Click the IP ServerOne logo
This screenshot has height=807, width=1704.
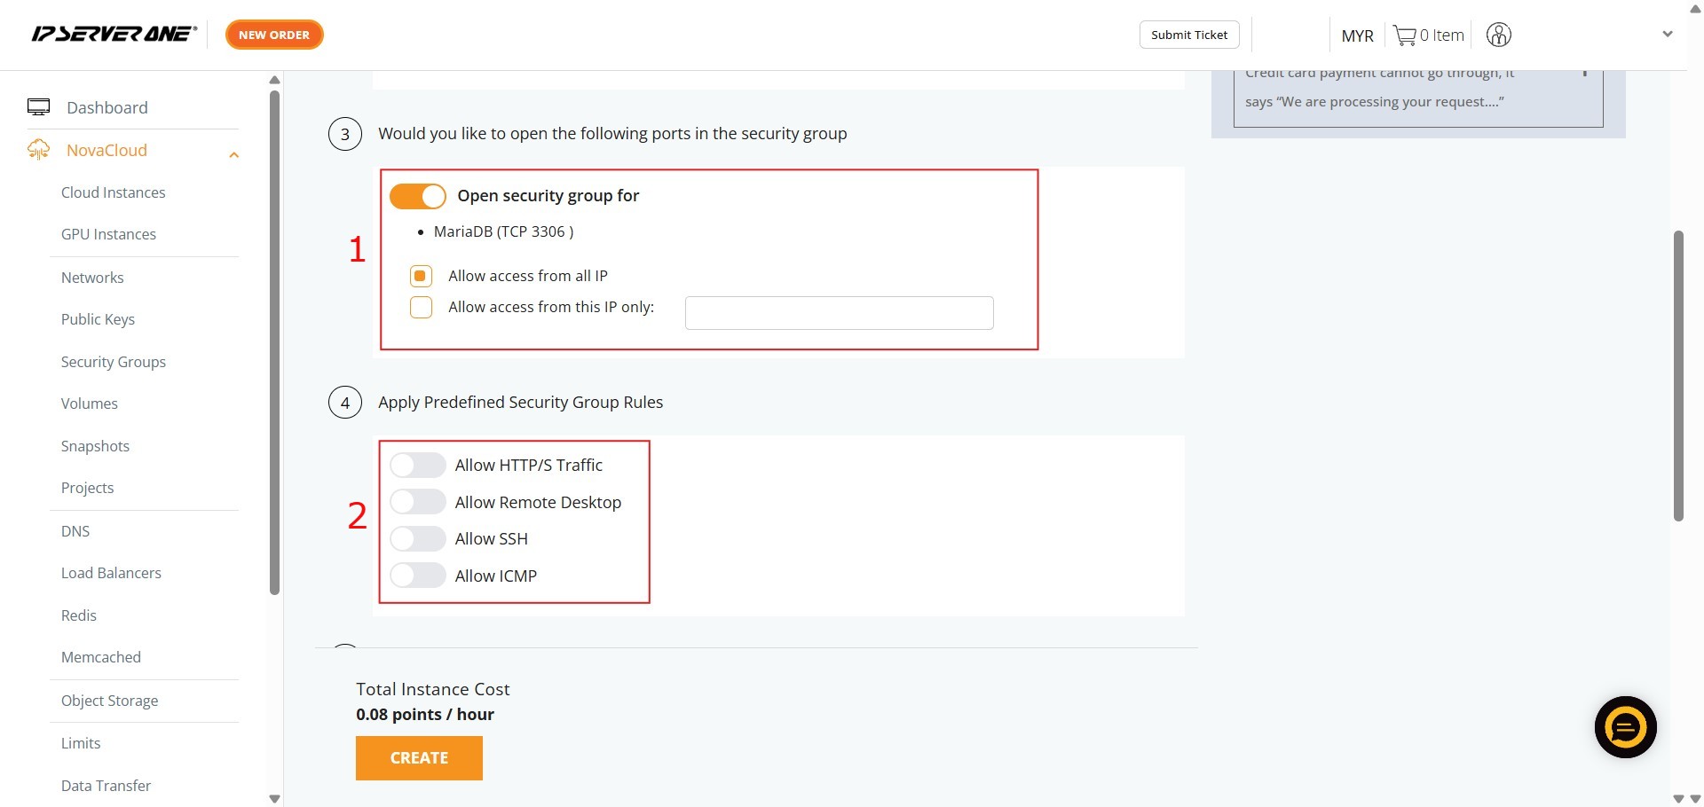click(114, 35)
